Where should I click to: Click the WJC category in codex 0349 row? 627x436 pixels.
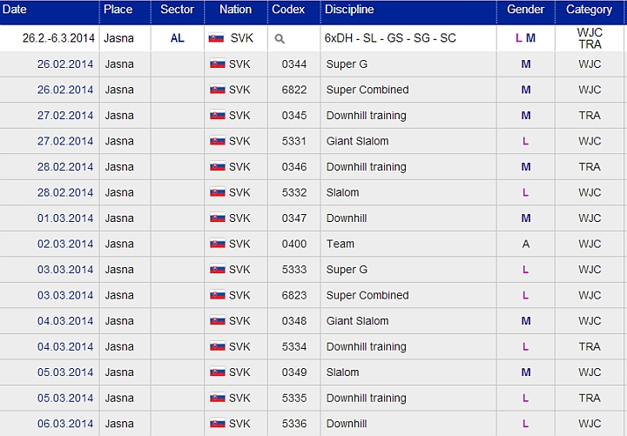(590, 372)
